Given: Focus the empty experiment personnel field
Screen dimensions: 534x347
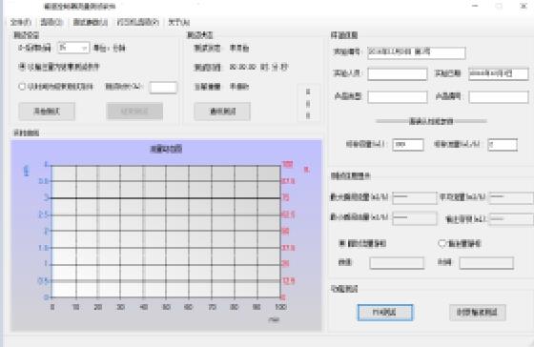Looking at the screenshot, I should pos(397,74).
